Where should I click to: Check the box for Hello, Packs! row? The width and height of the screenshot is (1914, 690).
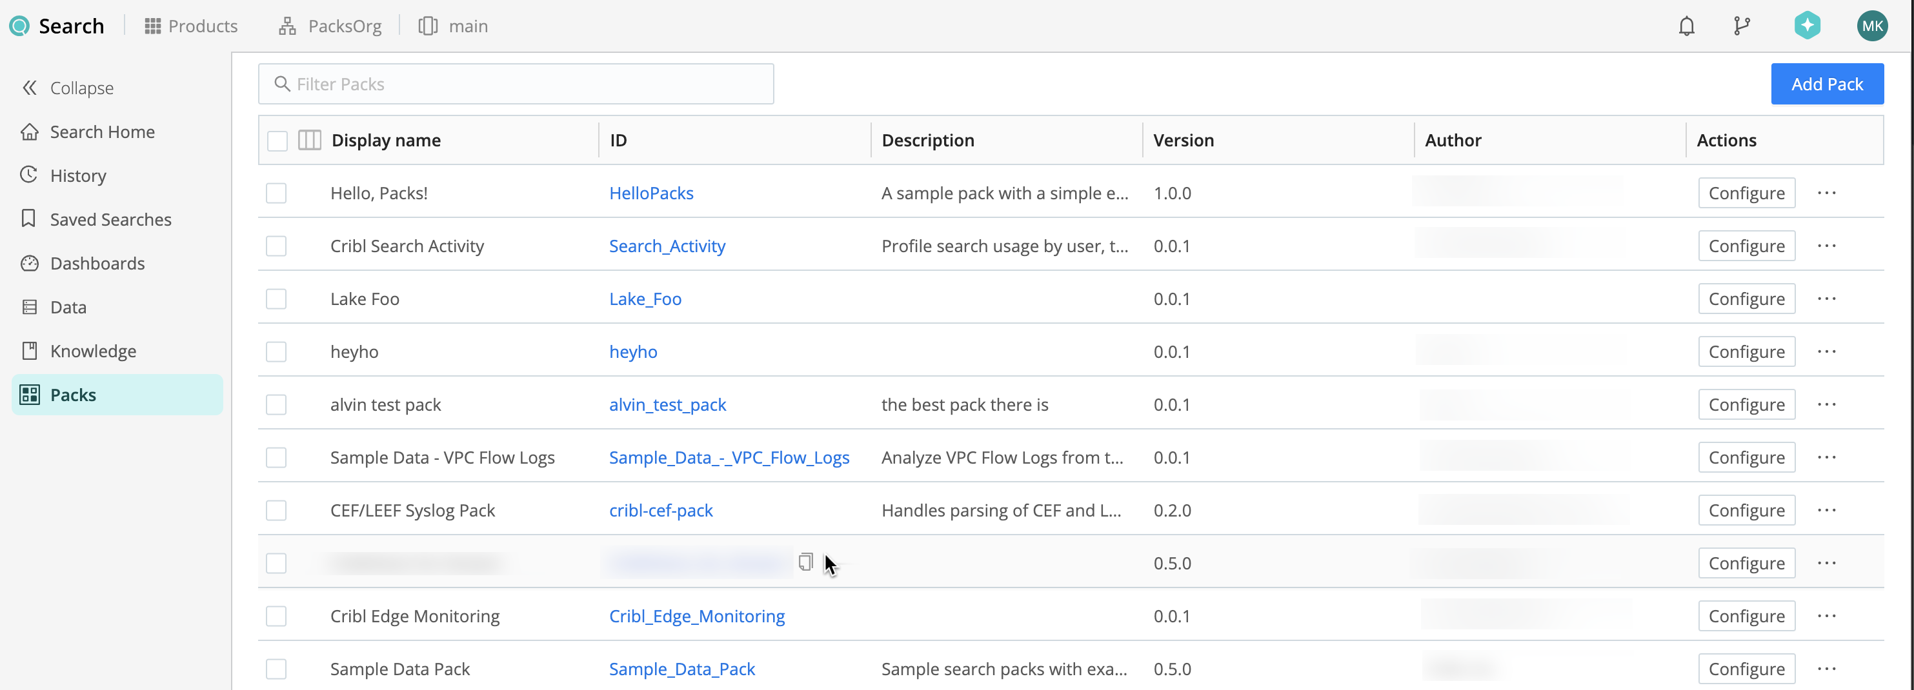point(276,193)
